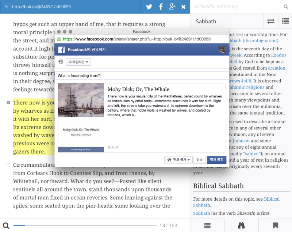
Task: Uncheck the highlighted 'There now is' paragraph checkbox
Action: (x=8, y=103)
